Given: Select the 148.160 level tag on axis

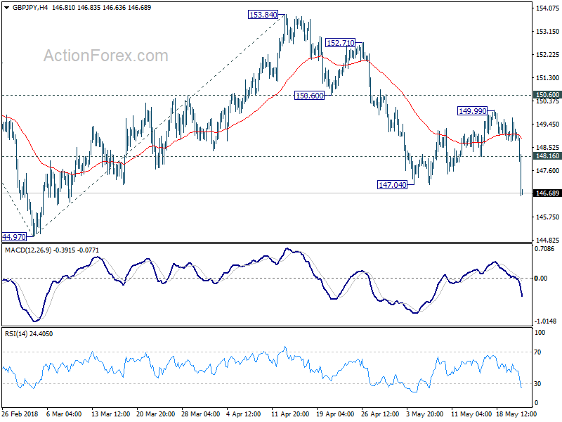Looking at the screenshot, I should click(547, 156).
